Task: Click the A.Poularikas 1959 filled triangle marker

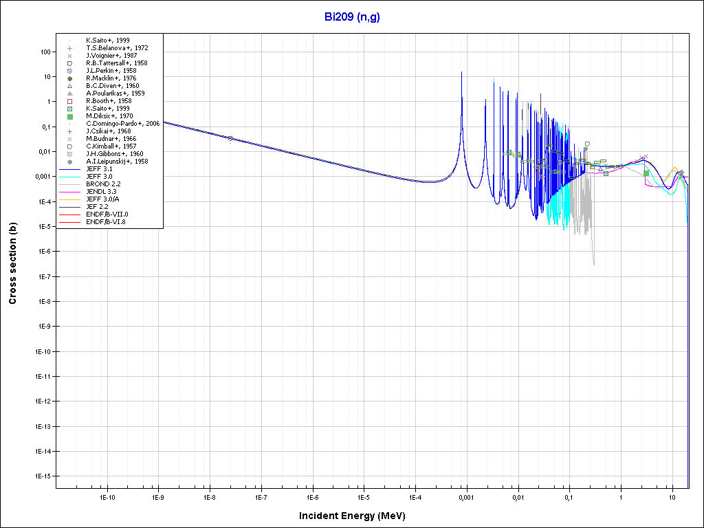Action: (70, 93)
